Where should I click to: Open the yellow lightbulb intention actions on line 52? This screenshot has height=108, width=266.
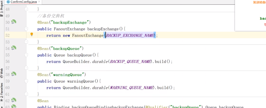[x=32, y=35]
